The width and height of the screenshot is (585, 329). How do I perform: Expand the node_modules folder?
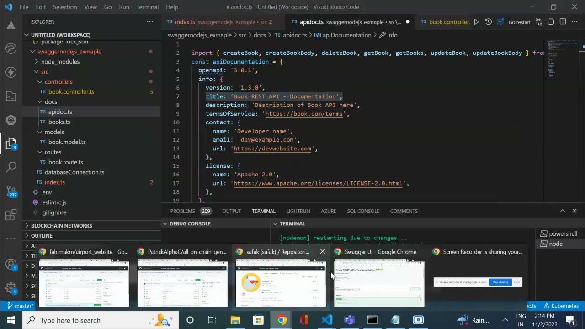pos(91,62)
